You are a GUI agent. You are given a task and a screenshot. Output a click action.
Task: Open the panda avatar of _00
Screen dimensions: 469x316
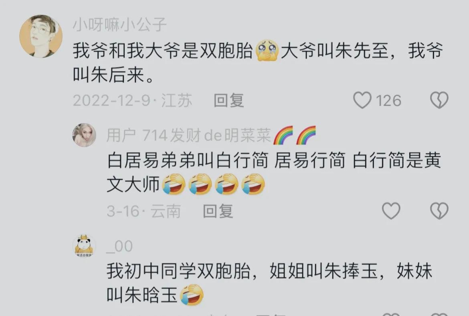click(x=84, y=246)
